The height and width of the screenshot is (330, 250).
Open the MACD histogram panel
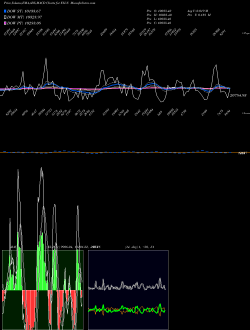point(42,290)
